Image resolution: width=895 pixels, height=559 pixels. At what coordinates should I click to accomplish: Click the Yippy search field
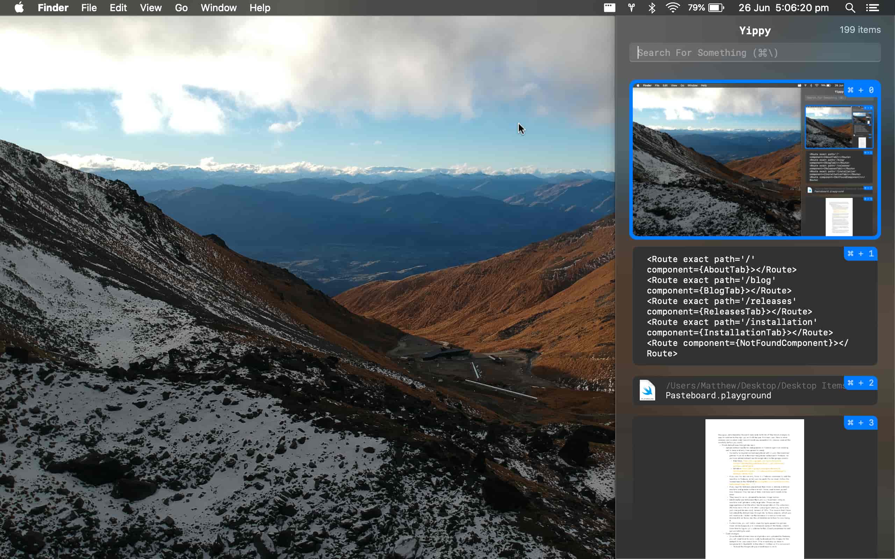[x=754, y=52]
